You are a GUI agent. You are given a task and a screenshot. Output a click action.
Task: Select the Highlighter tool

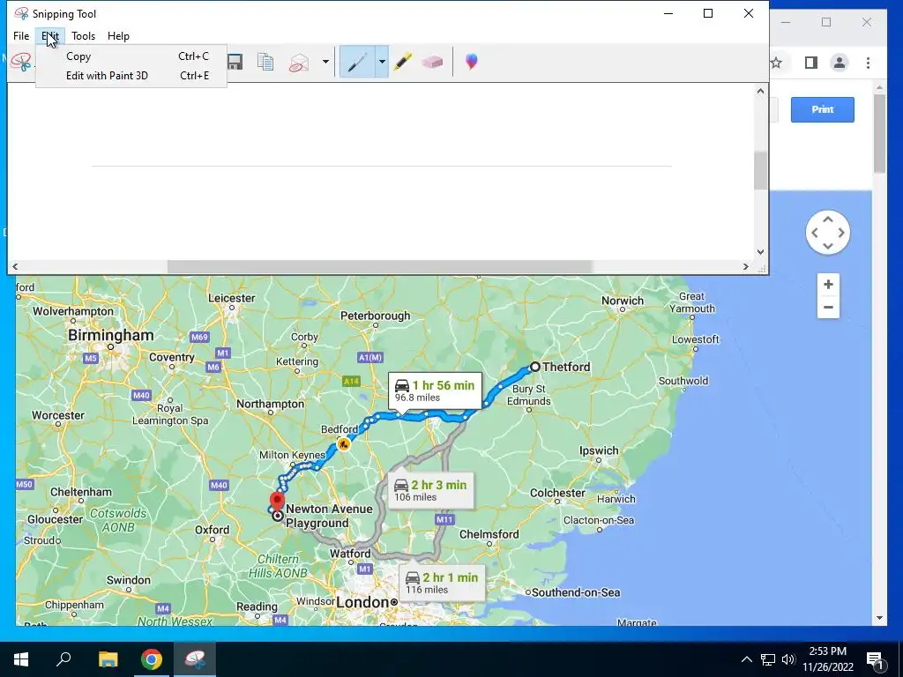(403, 62)
